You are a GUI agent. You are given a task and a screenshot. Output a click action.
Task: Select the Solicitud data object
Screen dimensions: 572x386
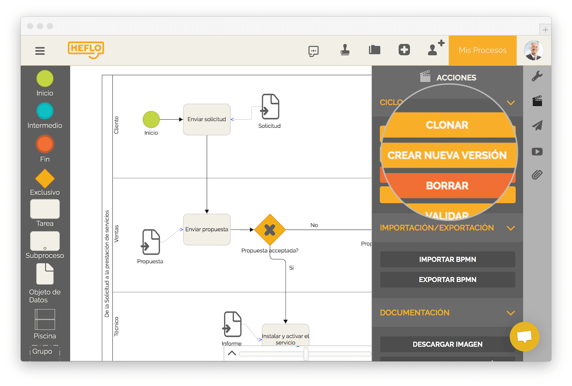click(x=270, y=107)
